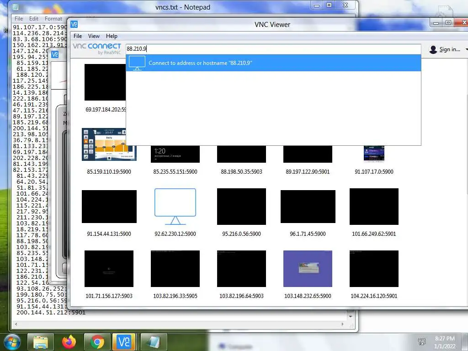
Task: Open File Explorer from the taskbar
Action: [41, 342]
